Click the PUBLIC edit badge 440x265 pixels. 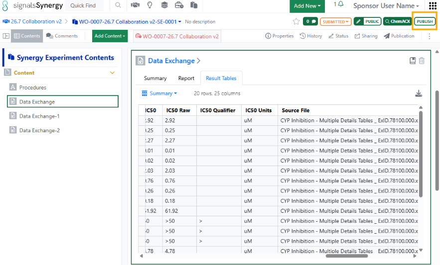coord(368,21)
